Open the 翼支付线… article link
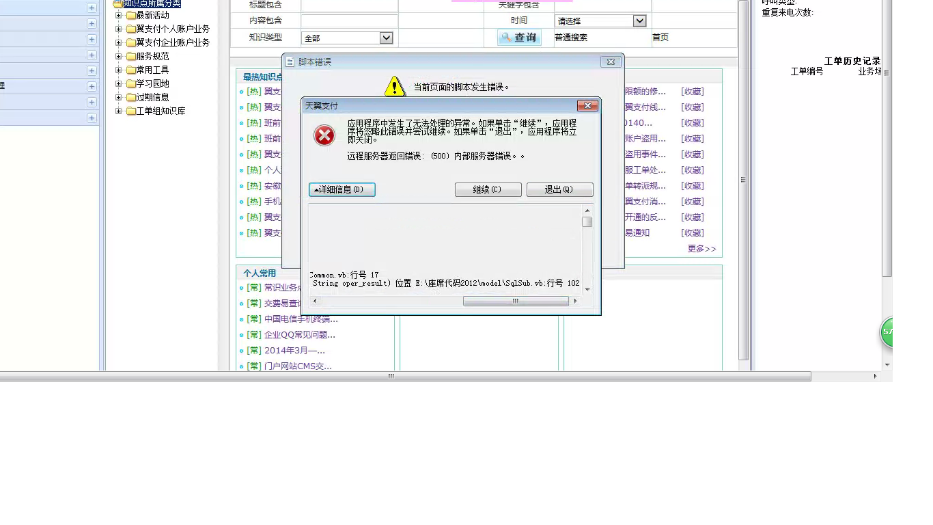The width and height of the screenshot is (933, 525). click(x=645, y=107)
